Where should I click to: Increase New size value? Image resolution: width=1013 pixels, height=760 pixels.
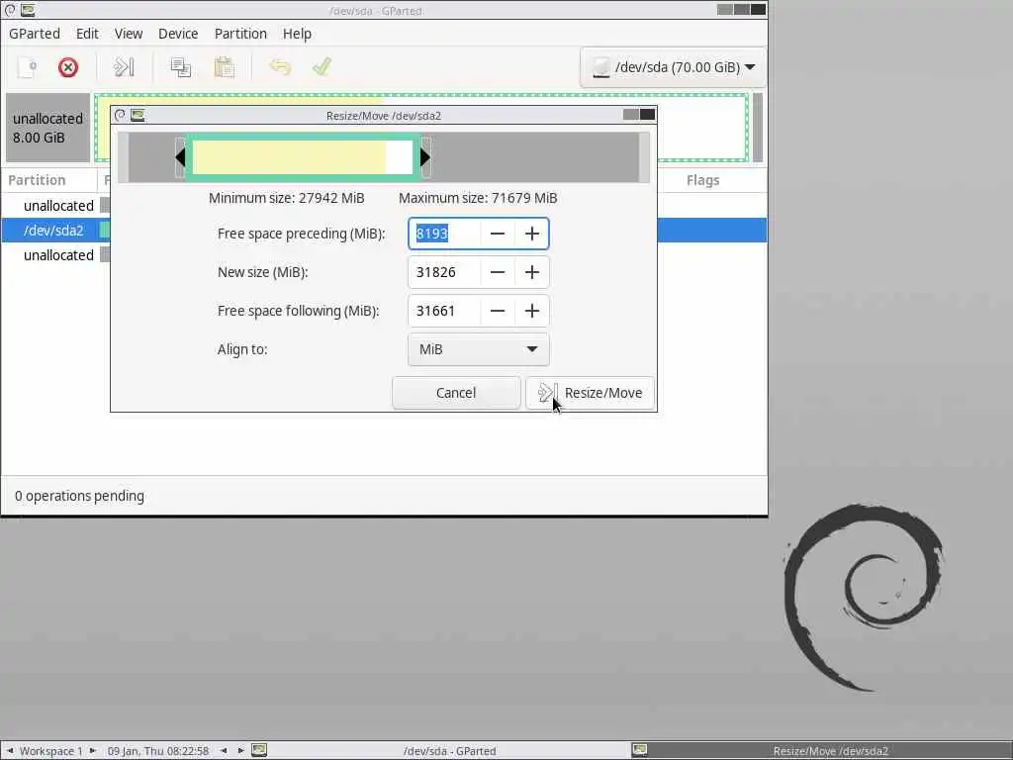(x=531, y=272)
